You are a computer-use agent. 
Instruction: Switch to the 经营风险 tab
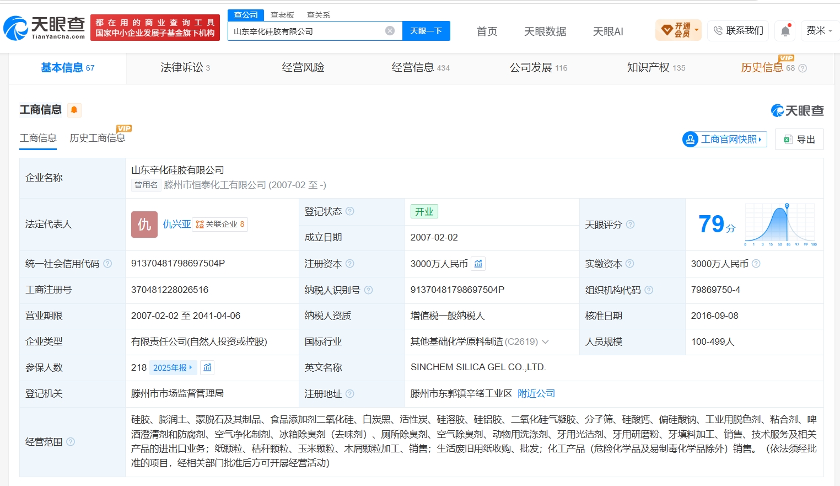[303, 68]
